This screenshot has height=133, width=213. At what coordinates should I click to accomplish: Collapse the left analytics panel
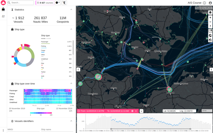78,70
